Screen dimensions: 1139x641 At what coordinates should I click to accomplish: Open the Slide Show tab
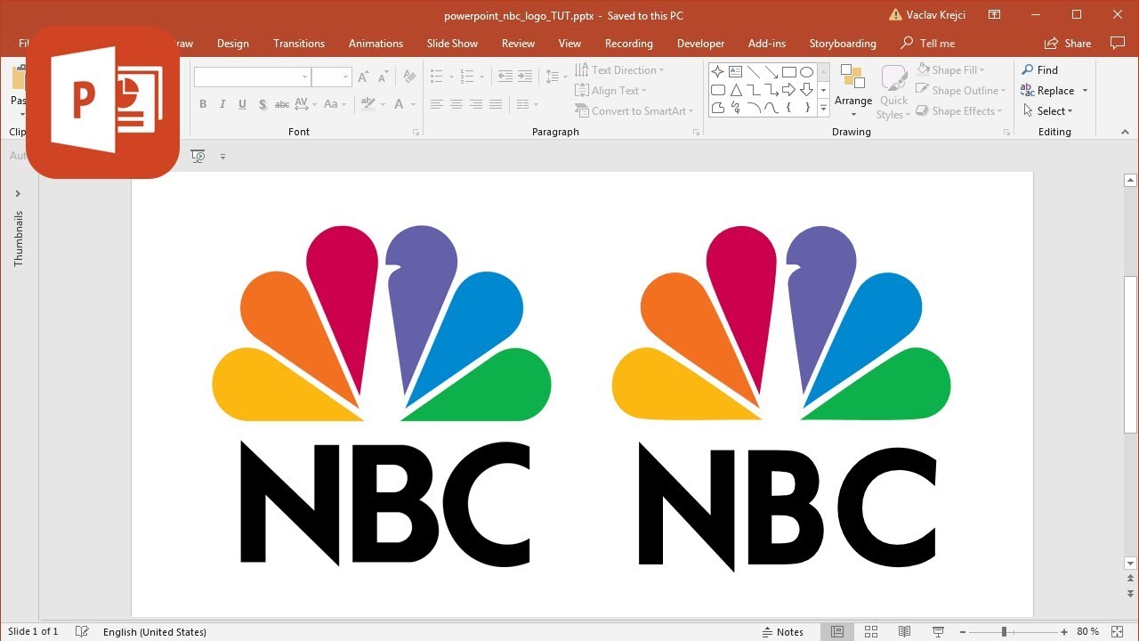point(452,43)
